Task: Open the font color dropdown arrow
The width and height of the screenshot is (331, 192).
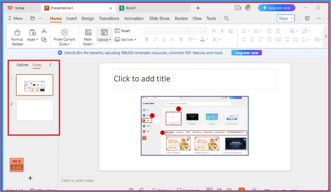Action: click(x=207, y=39)
